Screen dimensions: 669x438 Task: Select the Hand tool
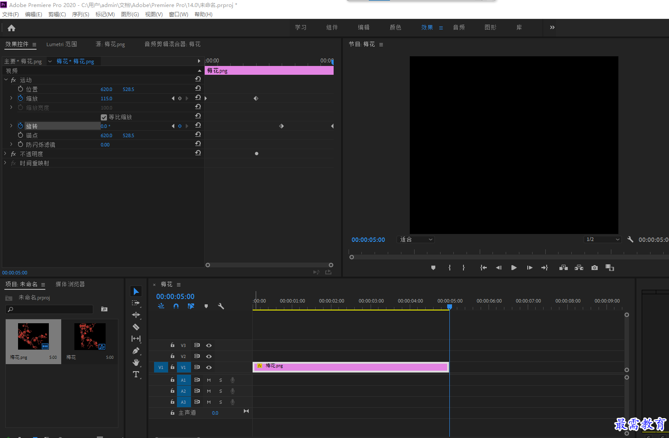136,362
